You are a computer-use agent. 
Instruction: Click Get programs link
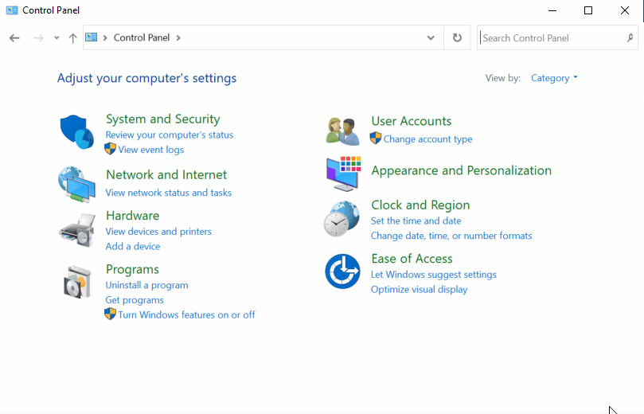[x=135, y=300]
